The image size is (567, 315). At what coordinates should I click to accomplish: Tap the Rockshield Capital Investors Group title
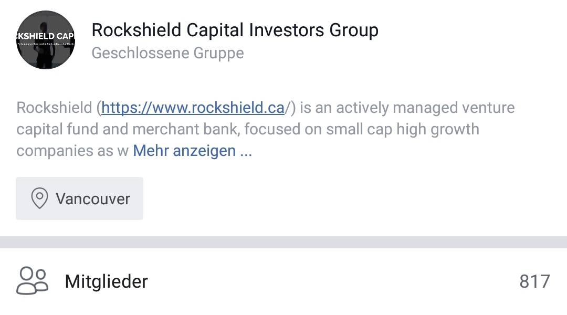(x=235, y=30)
